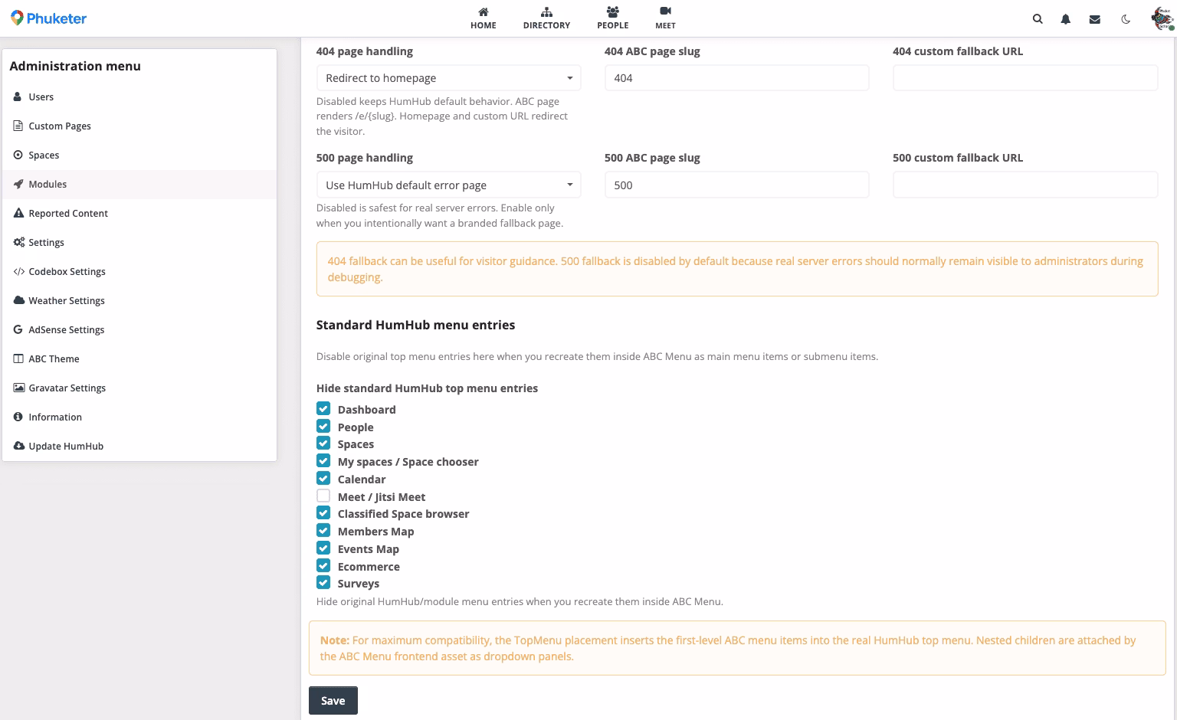This screenshot has height=720, width=1177.
Task: Open the 404 page handling dropdown
Action: pos(448,78)
